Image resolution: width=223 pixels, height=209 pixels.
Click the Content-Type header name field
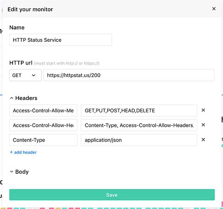click(43, 140)
